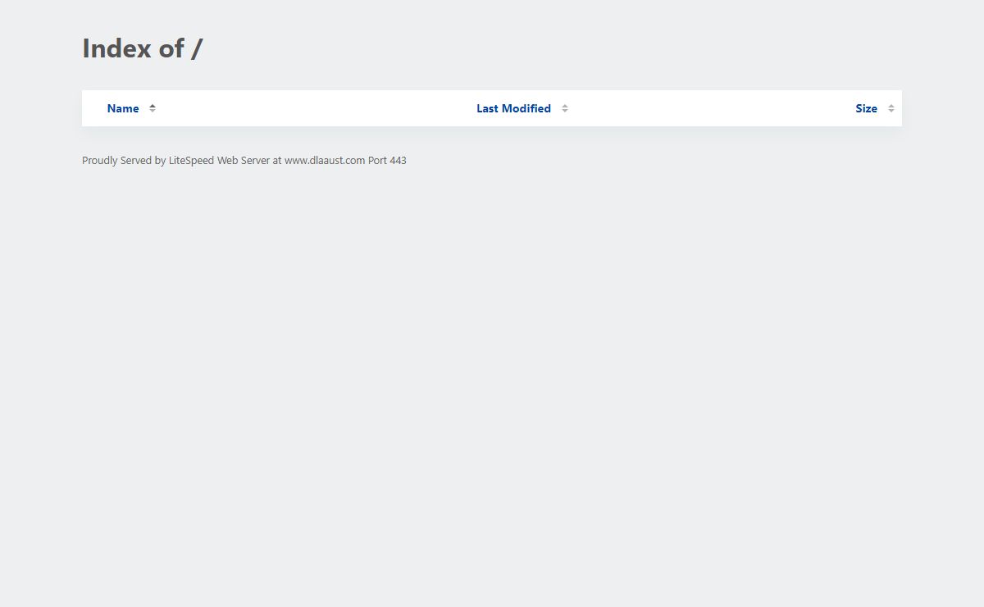Viewport: 984px width, 607px height.
Task: Click the slash in the page heading
Action: (197, 48)
